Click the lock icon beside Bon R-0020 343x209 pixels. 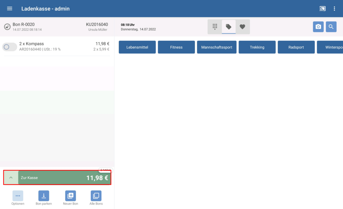coord(7,27)
